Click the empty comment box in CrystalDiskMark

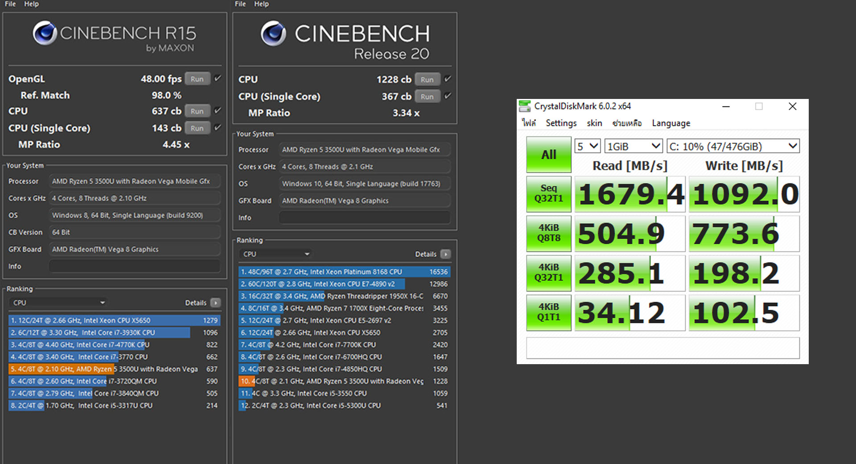663,348
